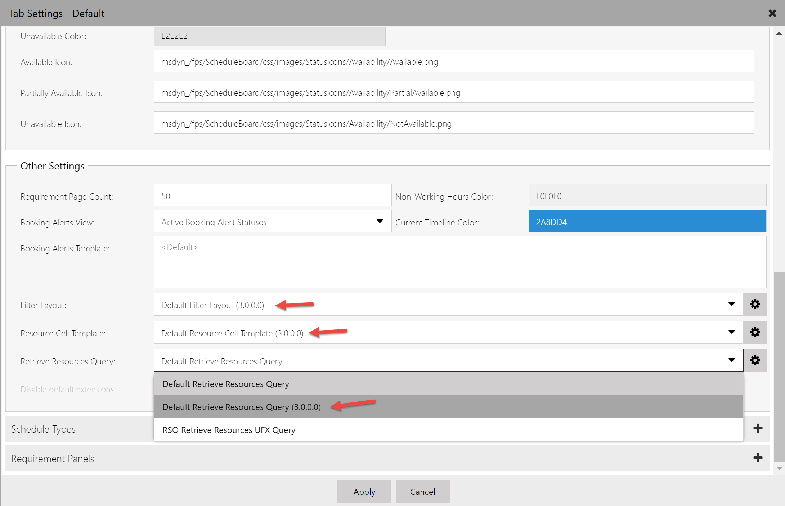
Task: Select Default Retrieve Resources Query 3.0.0.0
Action: (242, 407)
